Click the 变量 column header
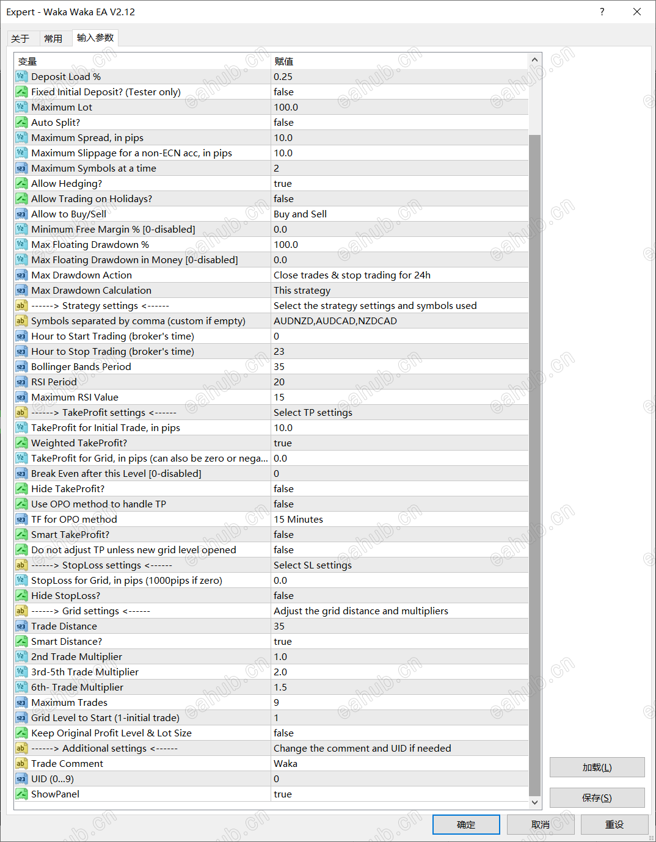This screenshot has width=656, height=842. point(142,61)
